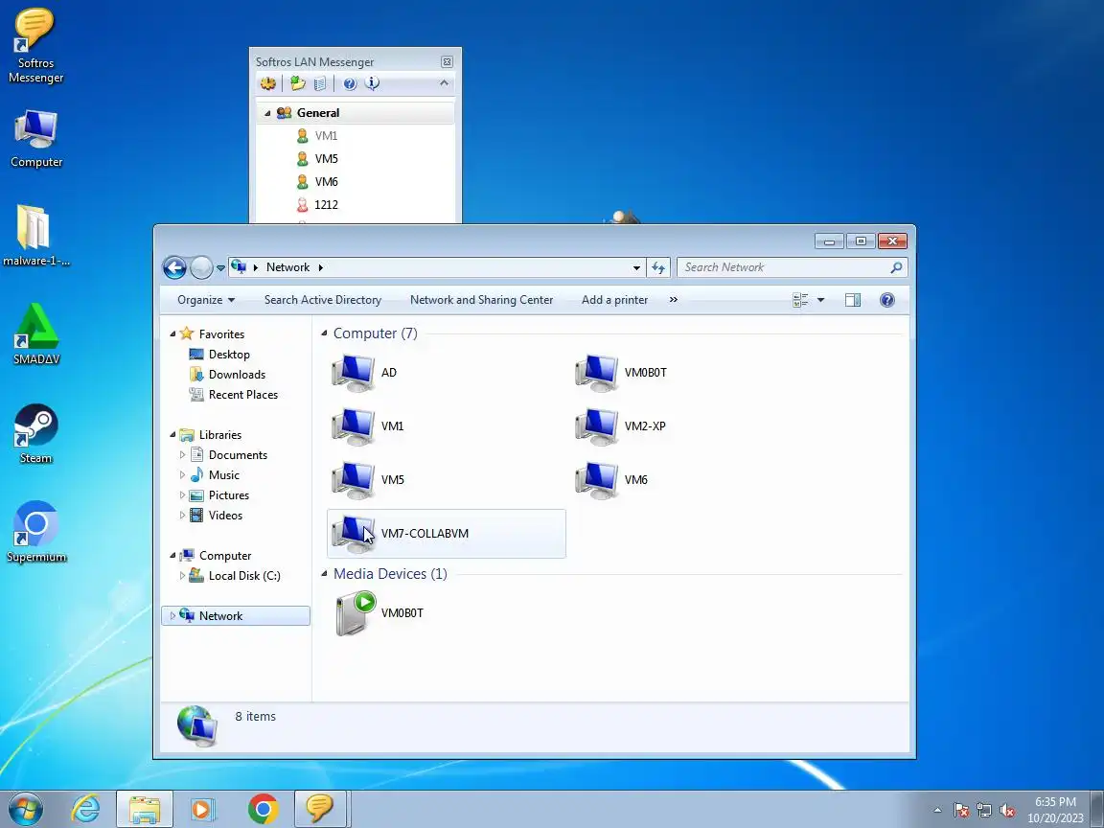Screen dimensions: 1104x828
Task: Click the info bubble icon in Softros toolbar
Action: [373, 83]
